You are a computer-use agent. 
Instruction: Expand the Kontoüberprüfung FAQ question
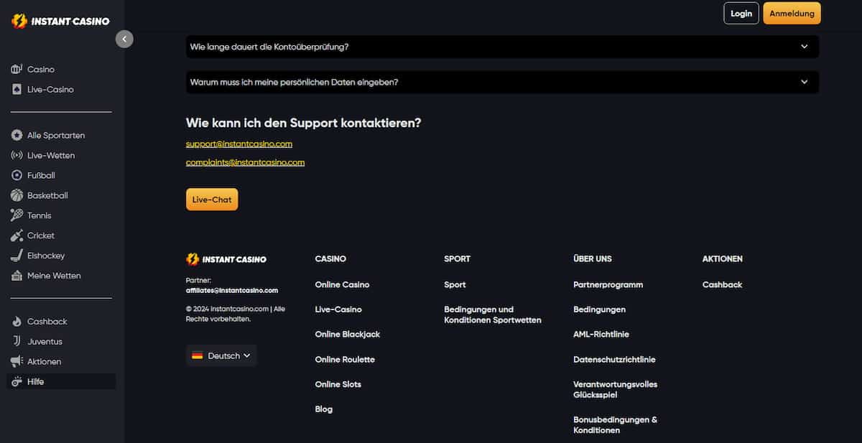[x=501, y=47]
